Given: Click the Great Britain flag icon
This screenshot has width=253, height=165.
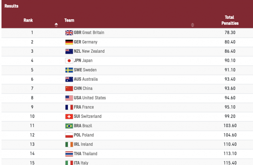Looking at the screenshot, I should click(x=69, y=33).
